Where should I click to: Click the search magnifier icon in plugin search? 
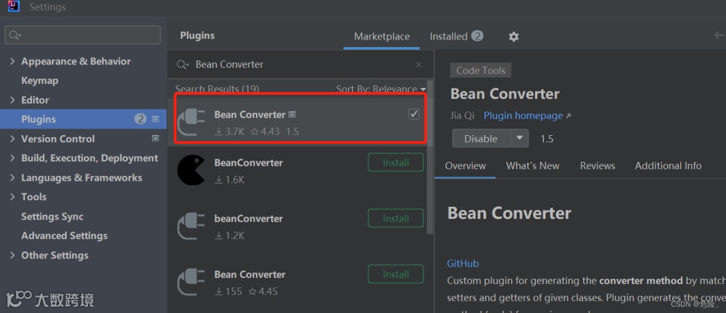pos(182,64)
